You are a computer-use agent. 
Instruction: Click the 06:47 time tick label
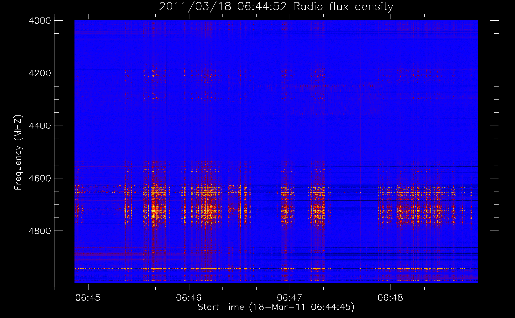coord(290,298)
